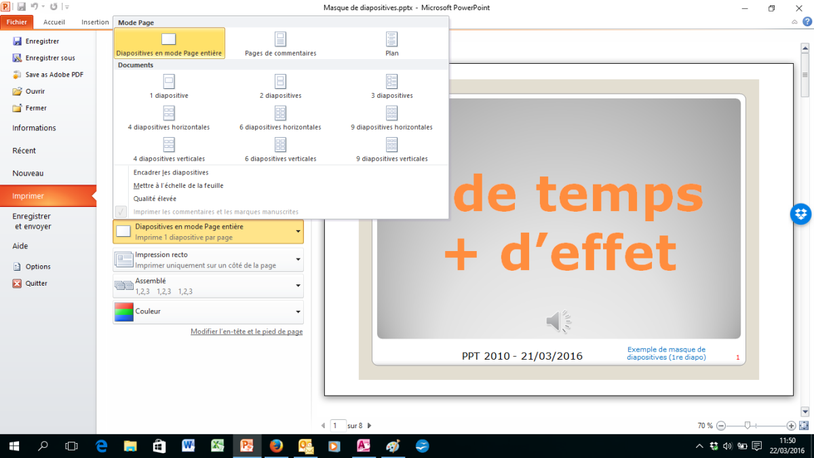Choose 9 diapositives verticales handout
Screen dimensions: 814x458
pos(392,149)
